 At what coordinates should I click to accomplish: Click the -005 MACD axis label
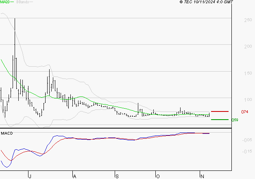247,140
